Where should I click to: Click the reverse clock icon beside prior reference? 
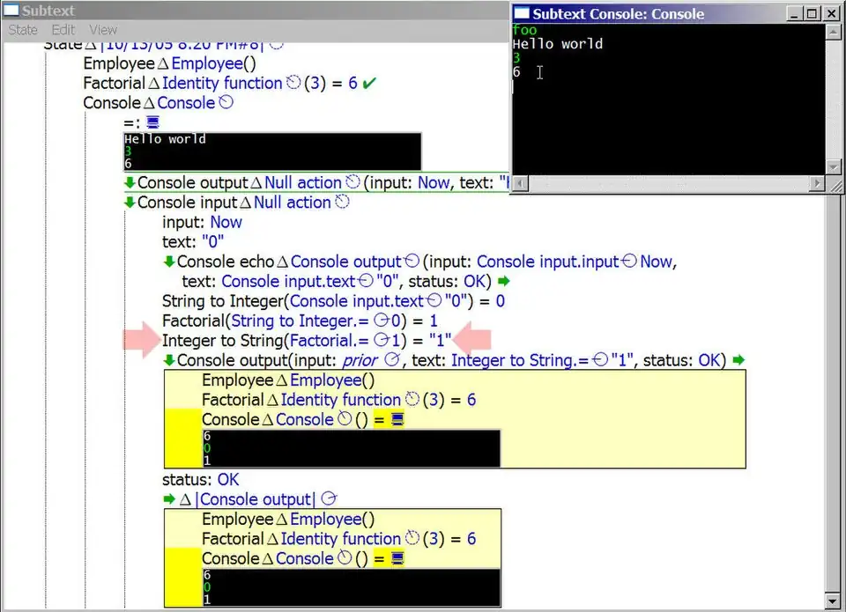point(390,359)
